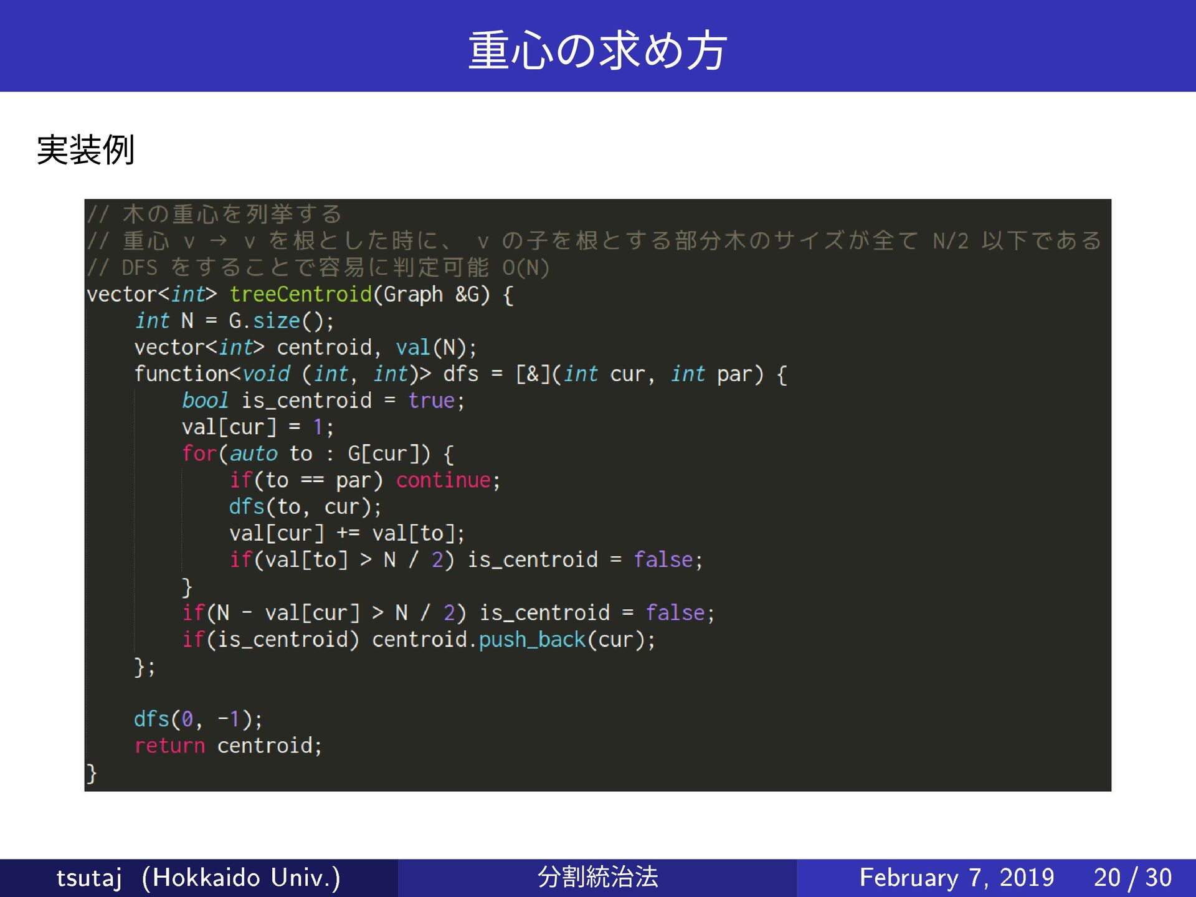Click the O(N) comment at third line
Viewport: 1196px width, 897px height.
[526, 268]
